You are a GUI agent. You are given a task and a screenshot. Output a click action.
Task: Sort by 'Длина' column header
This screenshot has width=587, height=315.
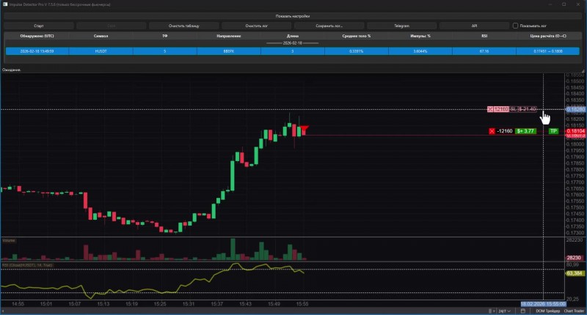pos(293,36)
